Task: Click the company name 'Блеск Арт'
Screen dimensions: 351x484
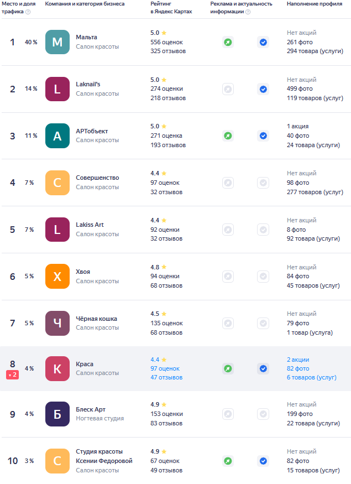Action: [91, 409]
